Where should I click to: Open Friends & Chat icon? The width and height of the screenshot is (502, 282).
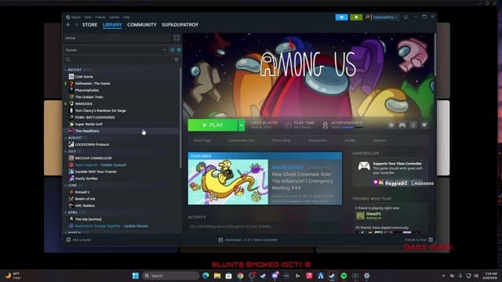[x=431, y=240]
